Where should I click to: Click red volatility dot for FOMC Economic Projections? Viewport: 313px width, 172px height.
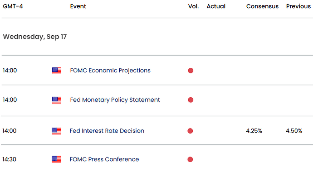[x=191, y=71]
